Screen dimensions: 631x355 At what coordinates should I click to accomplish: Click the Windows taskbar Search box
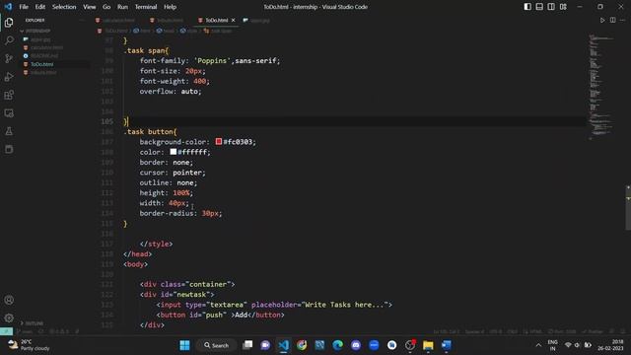click(217, 345)
